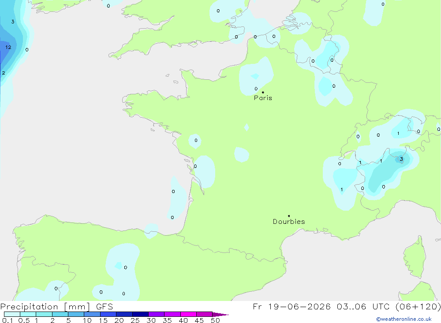Click the 20 mm dark blue legend swatch
Viewport: 441px width, 323px height.
(x=124, y=314)
